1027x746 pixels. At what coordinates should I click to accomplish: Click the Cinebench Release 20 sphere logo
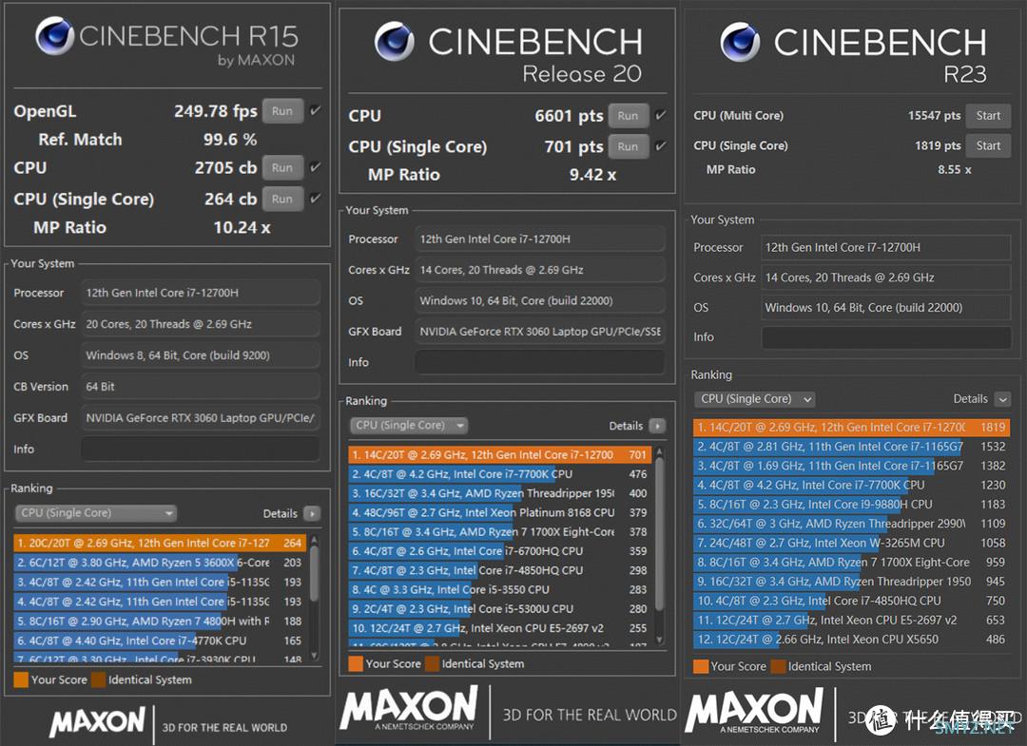click(x=395, y=41)
